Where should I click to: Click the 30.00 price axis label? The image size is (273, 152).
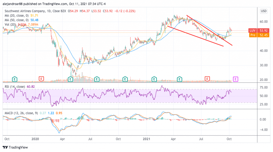point(264,65)
